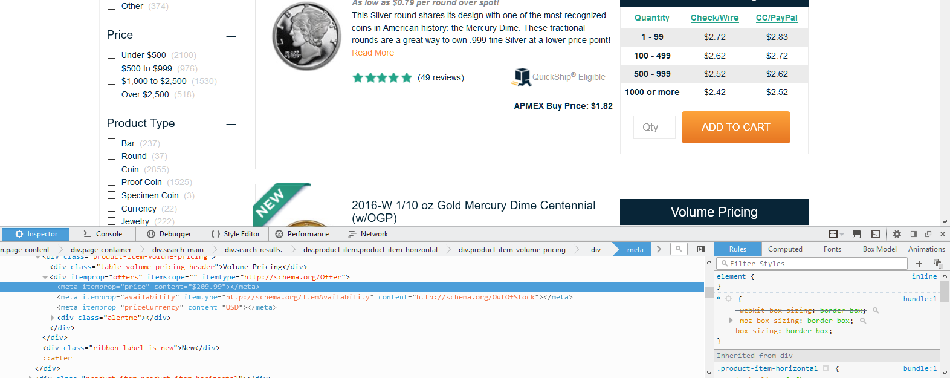Image resolution: width=950 pixels, height=378 pixels.
Task: Collapse the Price filter minus icon
Action: [231, 36]
